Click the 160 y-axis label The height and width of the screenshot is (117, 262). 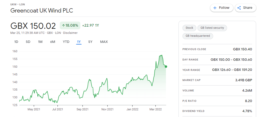(x=15, y=51)
